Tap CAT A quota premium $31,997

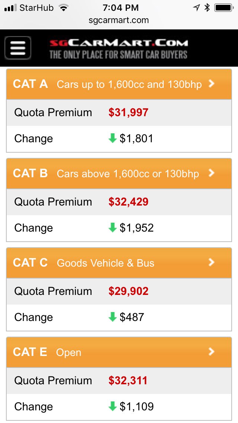[128, 112]
